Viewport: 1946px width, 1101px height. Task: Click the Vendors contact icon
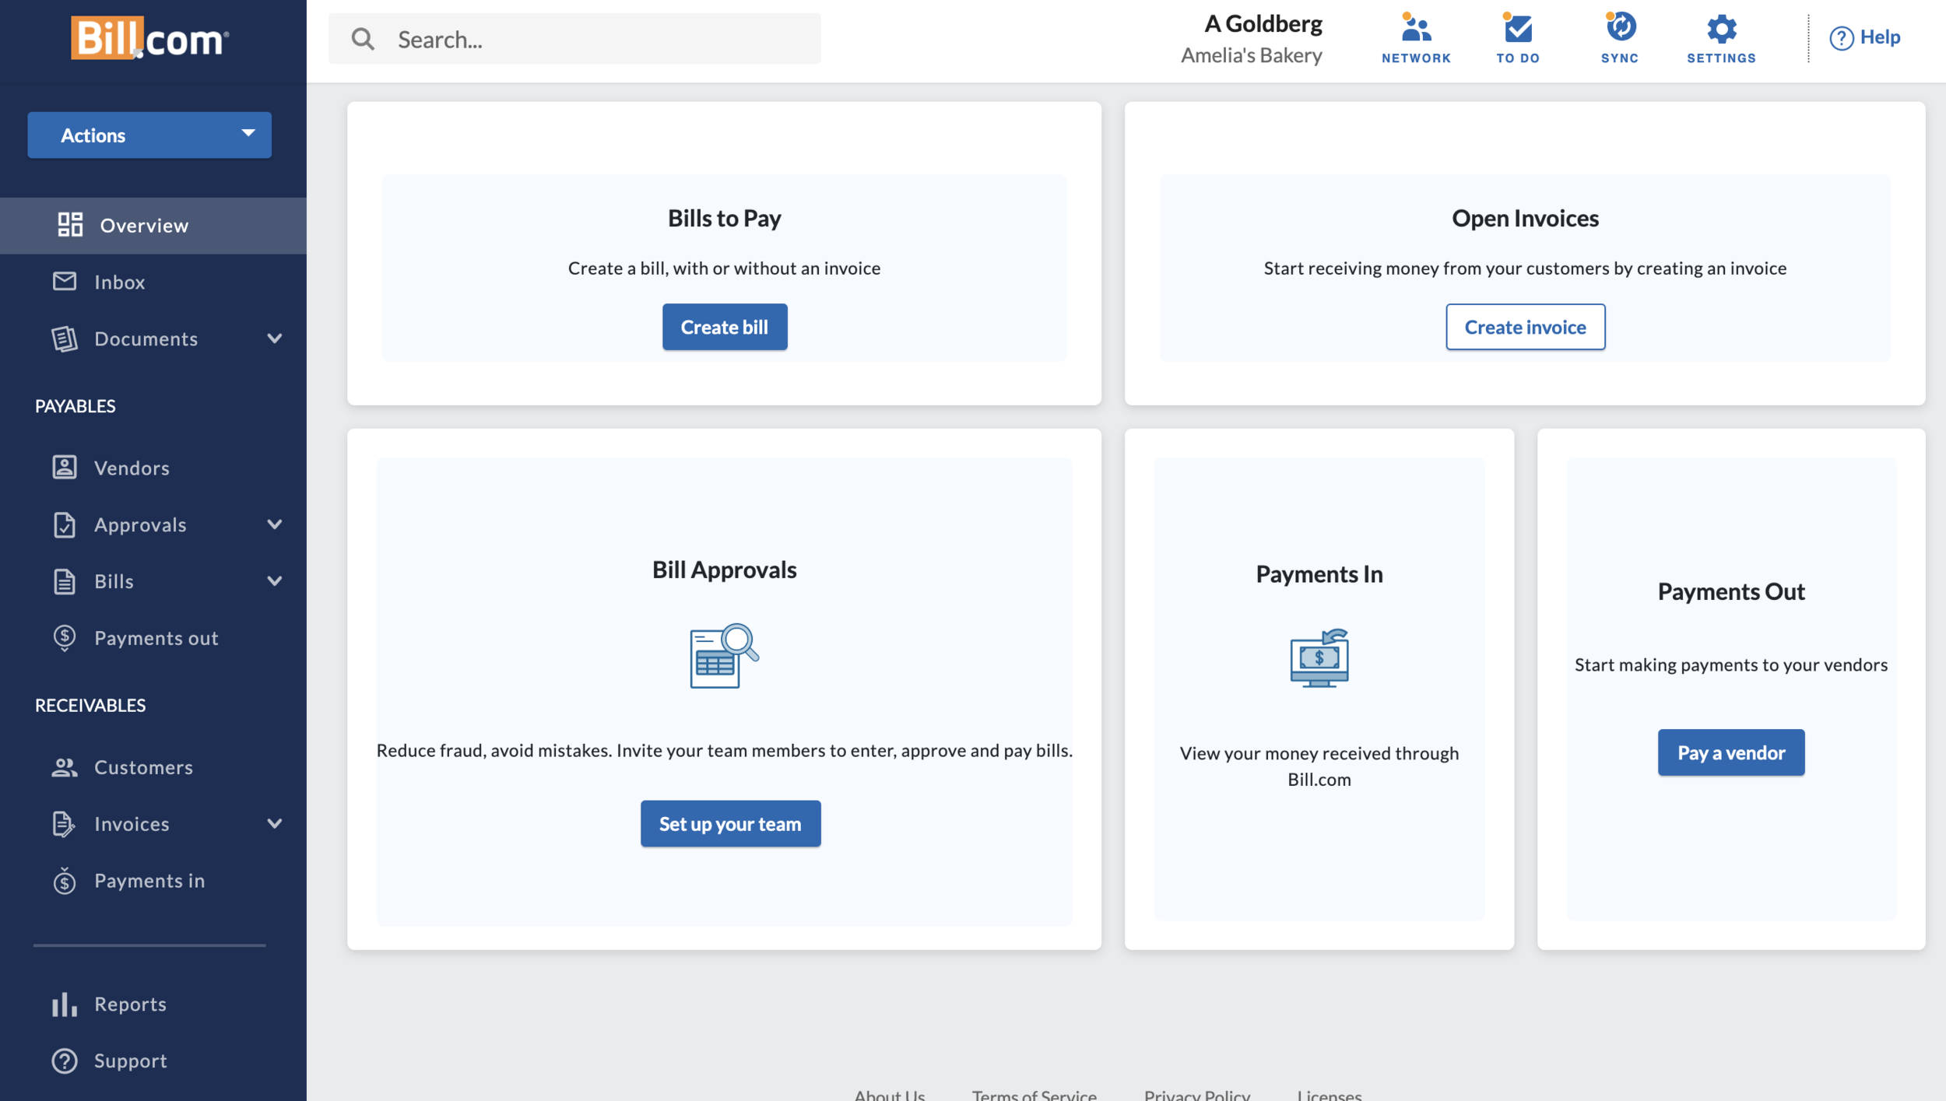(x=65, y=467)
